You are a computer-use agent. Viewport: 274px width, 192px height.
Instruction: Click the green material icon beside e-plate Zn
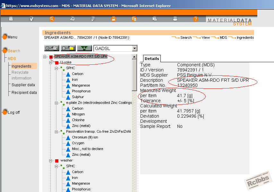[x=62, y=103]
